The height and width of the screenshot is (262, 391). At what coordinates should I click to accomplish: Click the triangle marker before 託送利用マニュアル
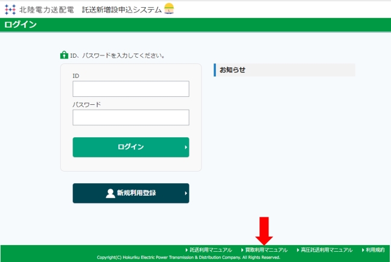pyautogui.click(x=186, y=249)
